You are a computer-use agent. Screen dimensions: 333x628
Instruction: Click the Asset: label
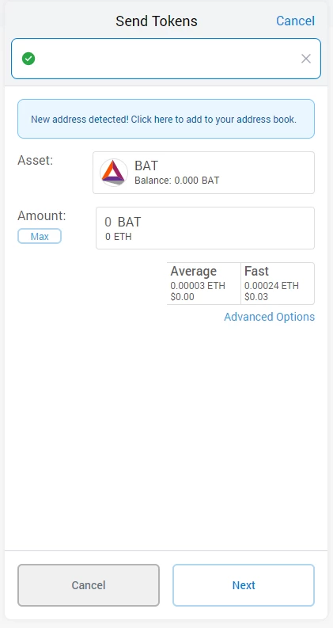pos(36,161)
